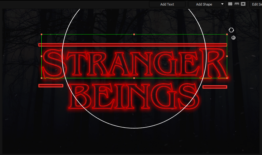Click the rotate handle icon beside the text box
The image size is (262, 155).
231,30
